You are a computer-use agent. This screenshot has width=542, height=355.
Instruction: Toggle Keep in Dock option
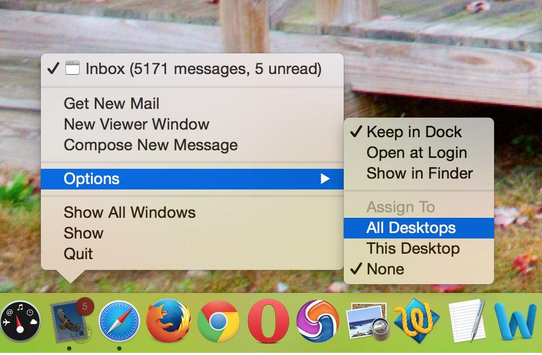pos(418,132)
